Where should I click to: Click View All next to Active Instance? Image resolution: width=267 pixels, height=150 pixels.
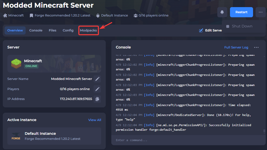(95, 120)
